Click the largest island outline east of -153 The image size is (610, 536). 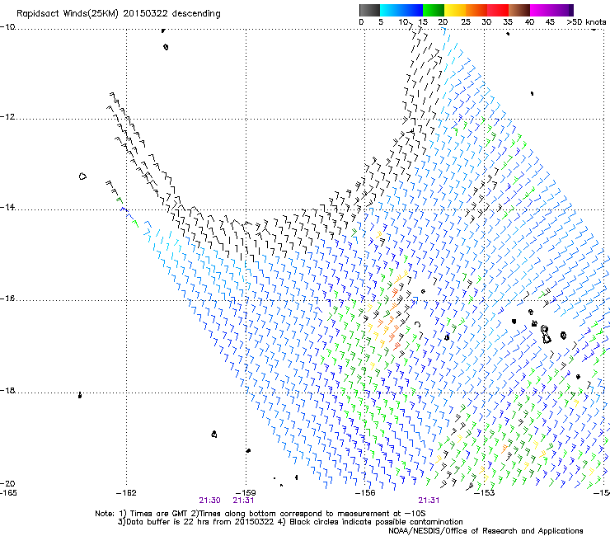(546, 335)
